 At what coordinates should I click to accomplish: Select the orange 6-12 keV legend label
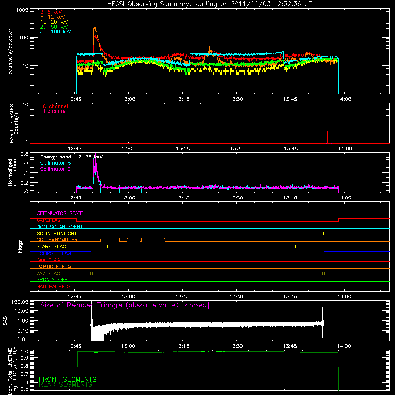53,17
